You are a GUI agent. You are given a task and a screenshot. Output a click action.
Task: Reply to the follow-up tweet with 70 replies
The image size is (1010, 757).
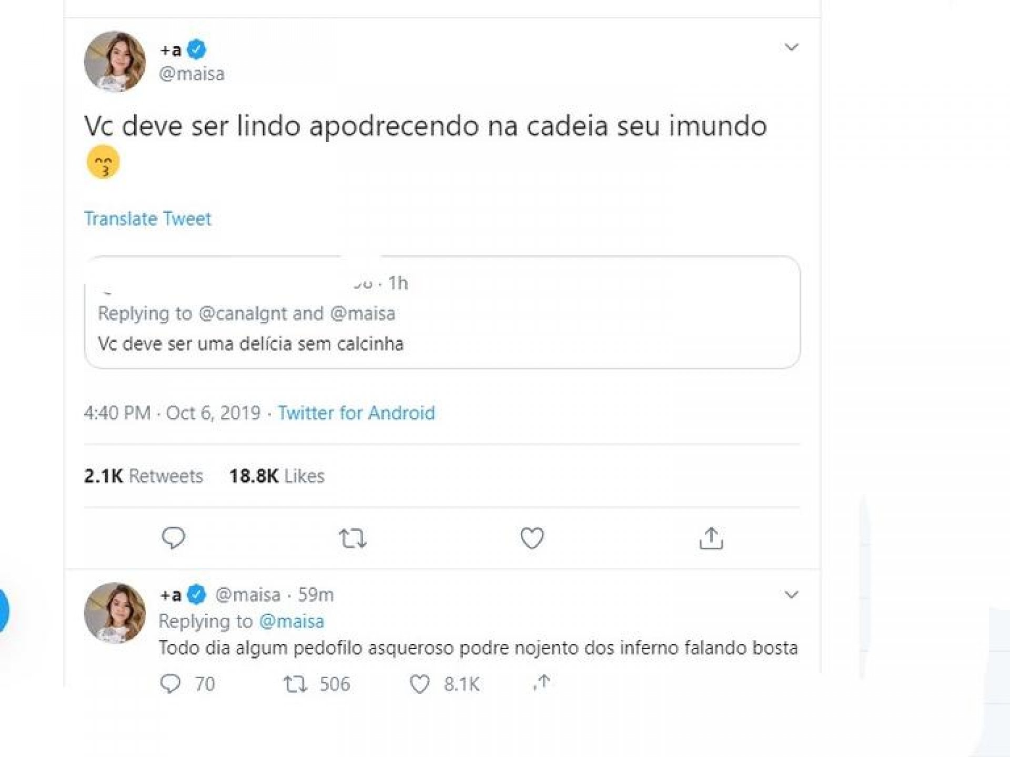pos(170,683)
